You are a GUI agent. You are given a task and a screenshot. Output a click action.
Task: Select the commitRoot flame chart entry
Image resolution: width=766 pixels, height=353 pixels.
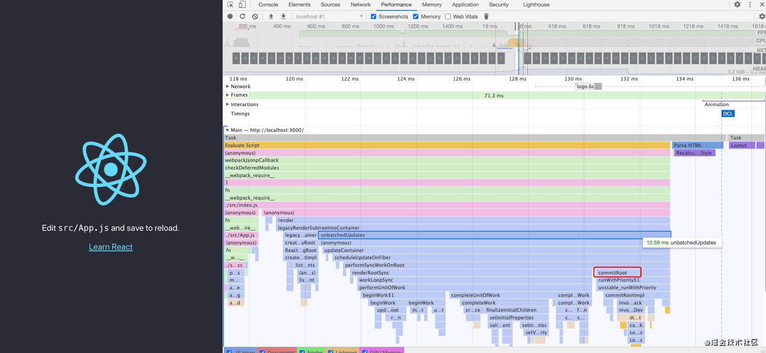coord(617,272)
